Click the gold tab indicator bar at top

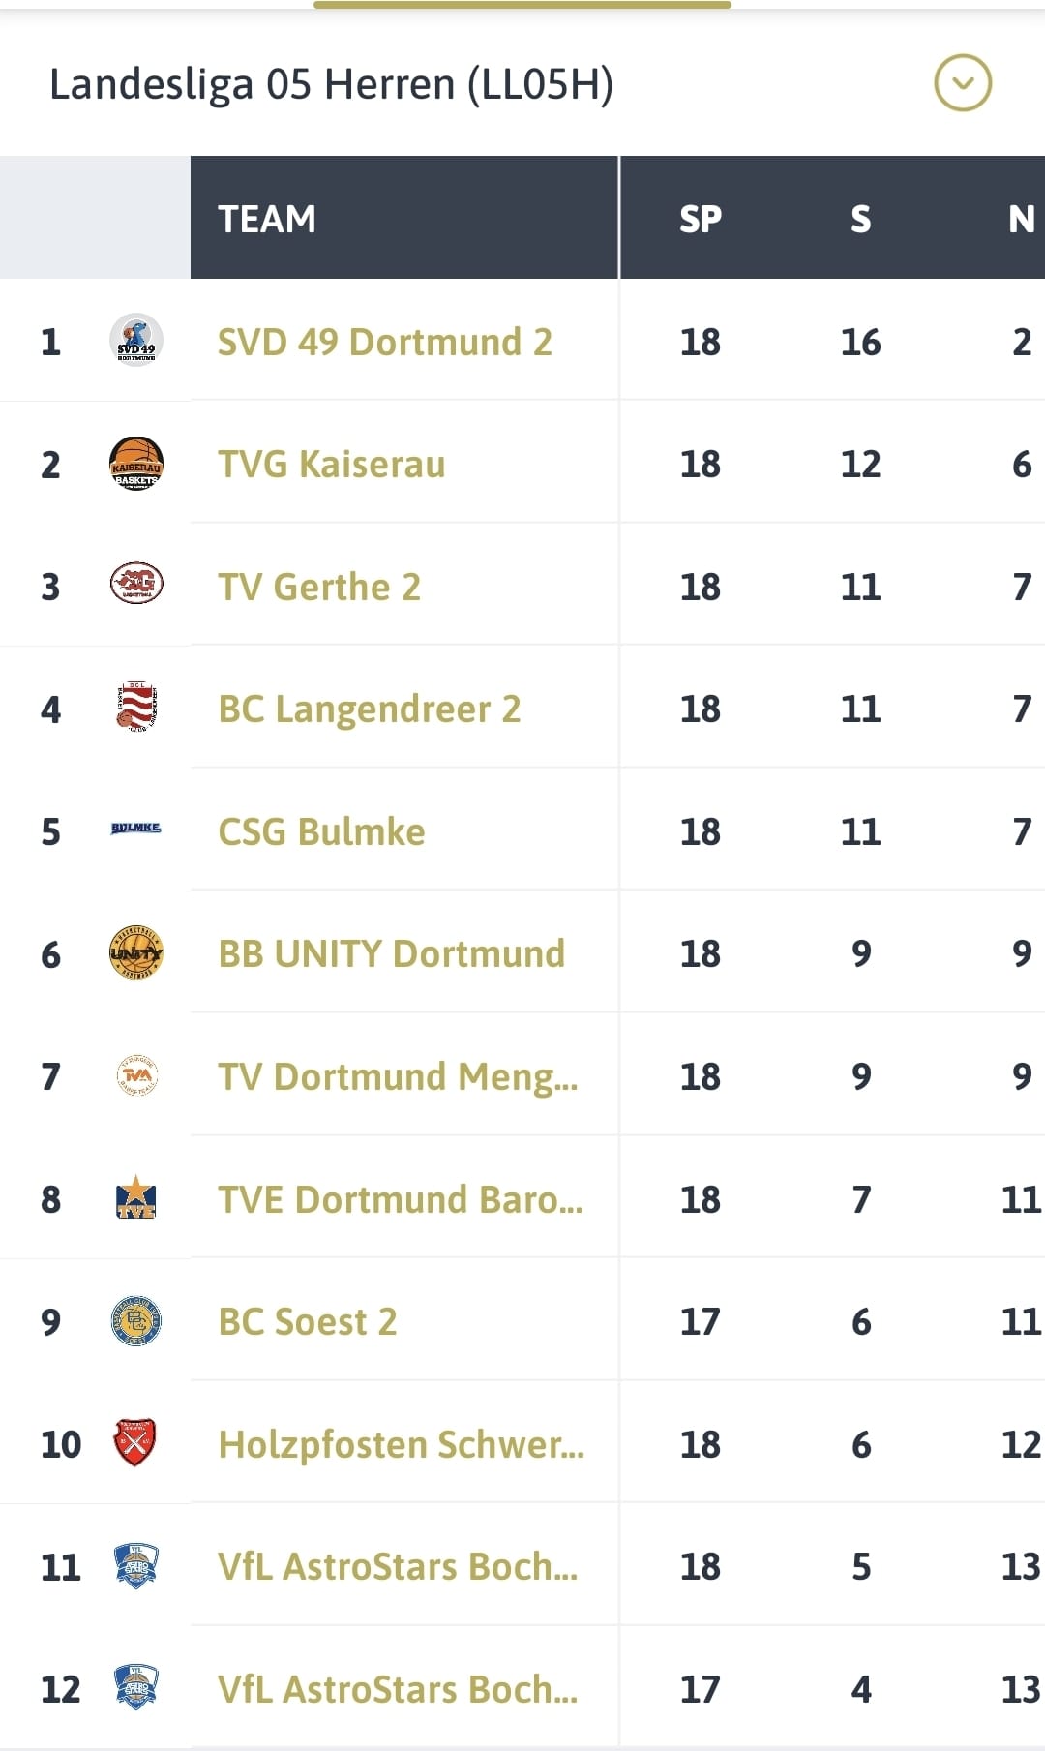[522, 5]
